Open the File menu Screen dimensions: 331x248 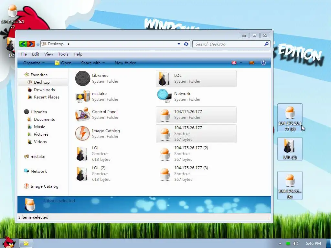pyautogui.click(x=24, y=54)
